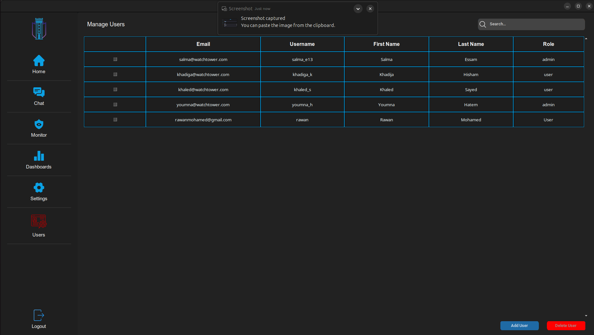Click the Mohamed last name cell

pyautogui.click(x=471, y=120)
